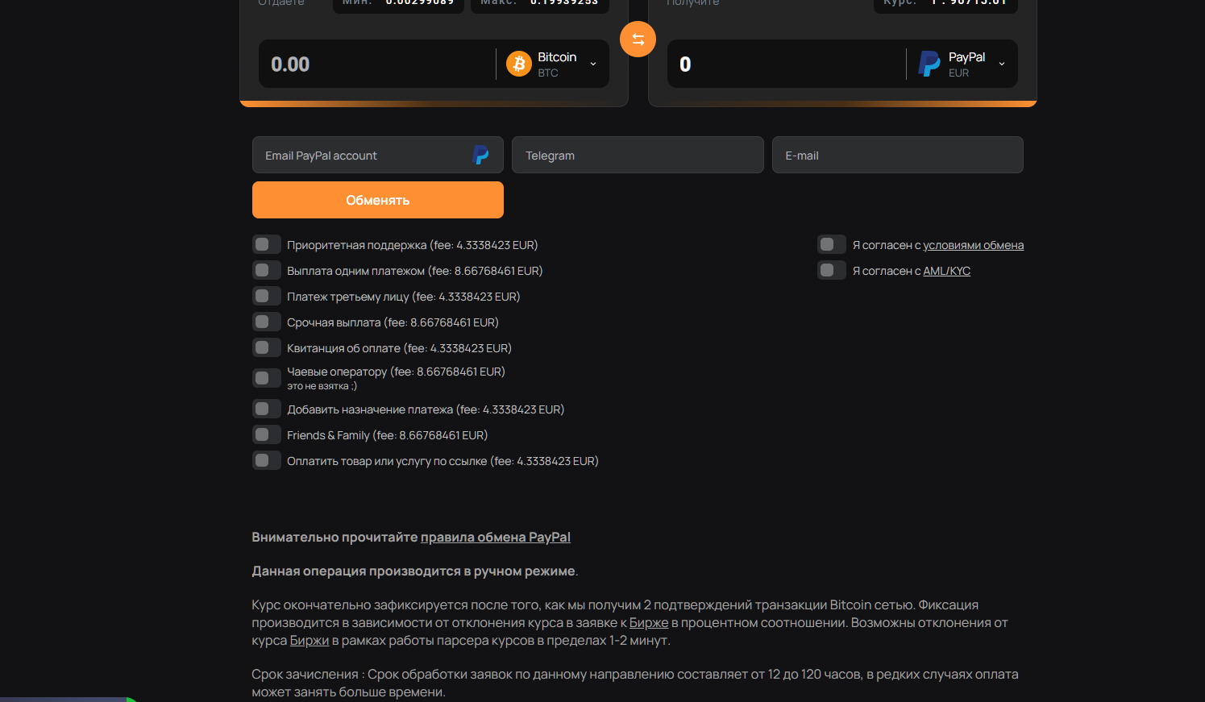Image resolution: width=1205 pixels, height=702 pixels.
Task: Enable Срочная выплата toggle
Action: click(x=266, y=322)
